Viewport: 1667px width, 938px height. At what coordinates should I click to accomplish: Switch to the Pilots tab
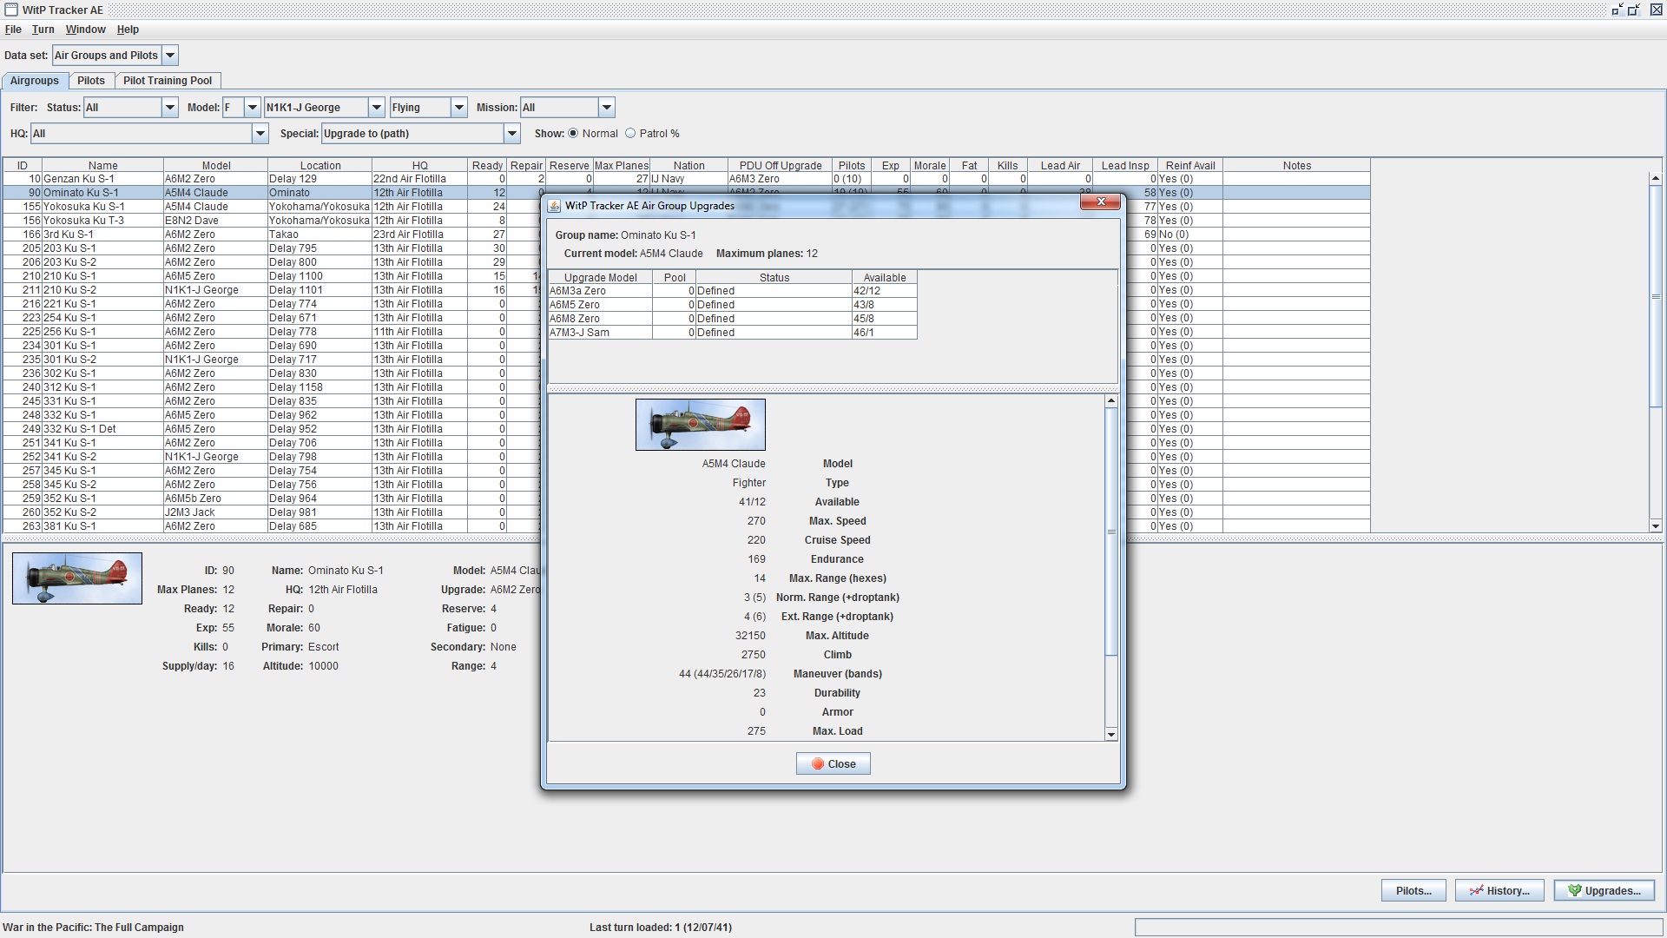[x=90, y=81]
